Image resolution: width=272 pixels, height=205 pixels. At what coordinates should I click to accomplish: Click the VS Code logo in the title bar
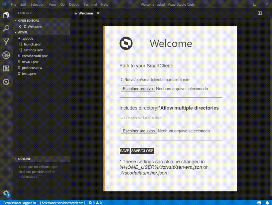[x=5, y=4]
